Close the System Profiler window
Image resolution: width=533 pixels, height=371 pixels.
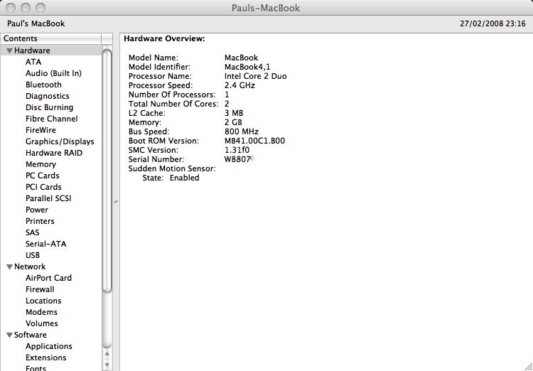click(x=11, y=8)
